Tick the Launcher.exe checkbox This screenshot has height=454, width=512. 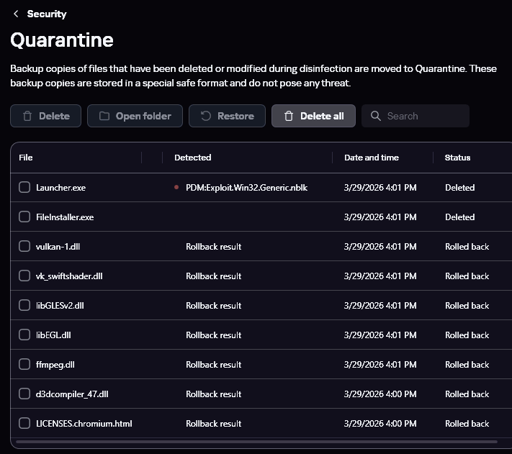[x=24, y=187]
